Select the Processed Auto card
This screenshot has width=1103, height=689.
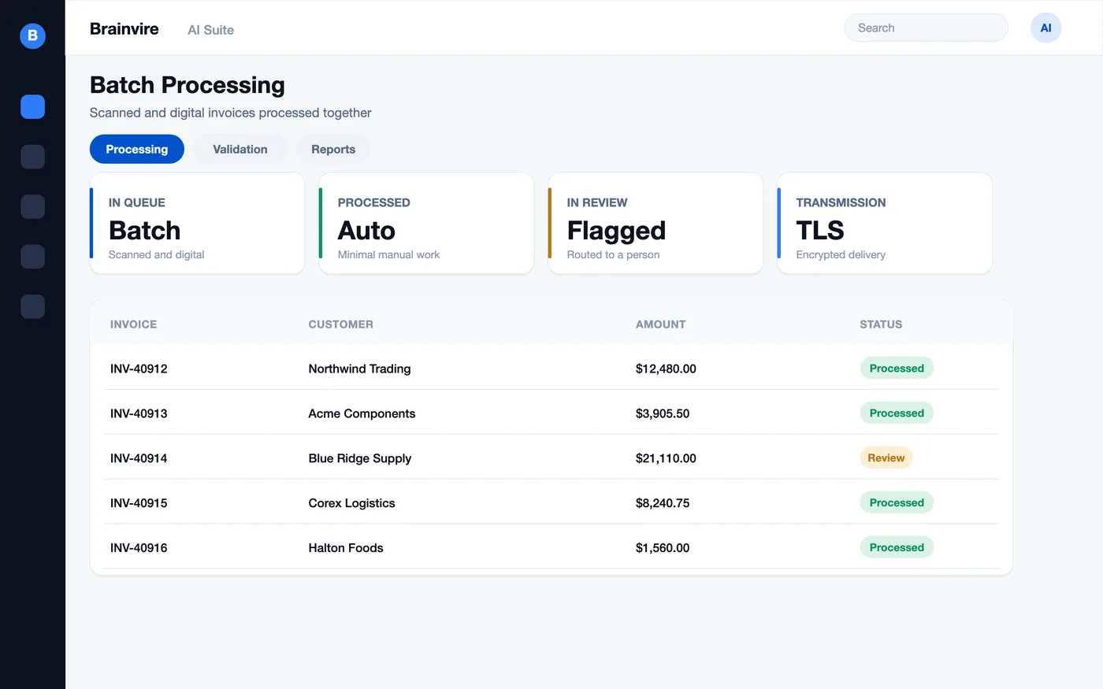[426, 224]
